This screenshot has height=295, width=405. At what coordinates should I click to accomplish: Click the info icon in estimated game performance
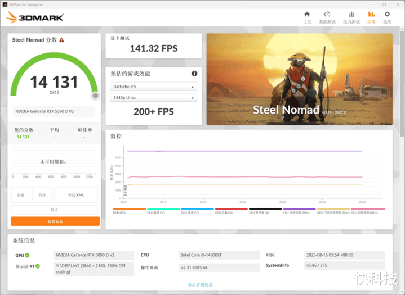click(194, 74)
